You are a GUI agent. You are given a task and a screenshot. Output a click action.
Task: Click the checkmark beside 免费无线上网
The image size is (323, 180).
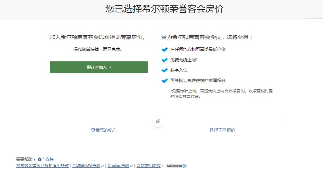(x=165, y=60)
